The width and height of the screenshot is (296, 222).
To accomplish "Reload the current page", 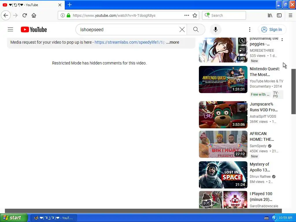I will [25, 15].
